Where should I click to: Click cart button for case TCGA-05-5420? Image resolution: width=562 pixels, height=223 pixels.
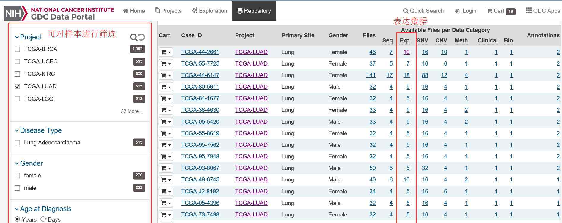tap(166, 122)
